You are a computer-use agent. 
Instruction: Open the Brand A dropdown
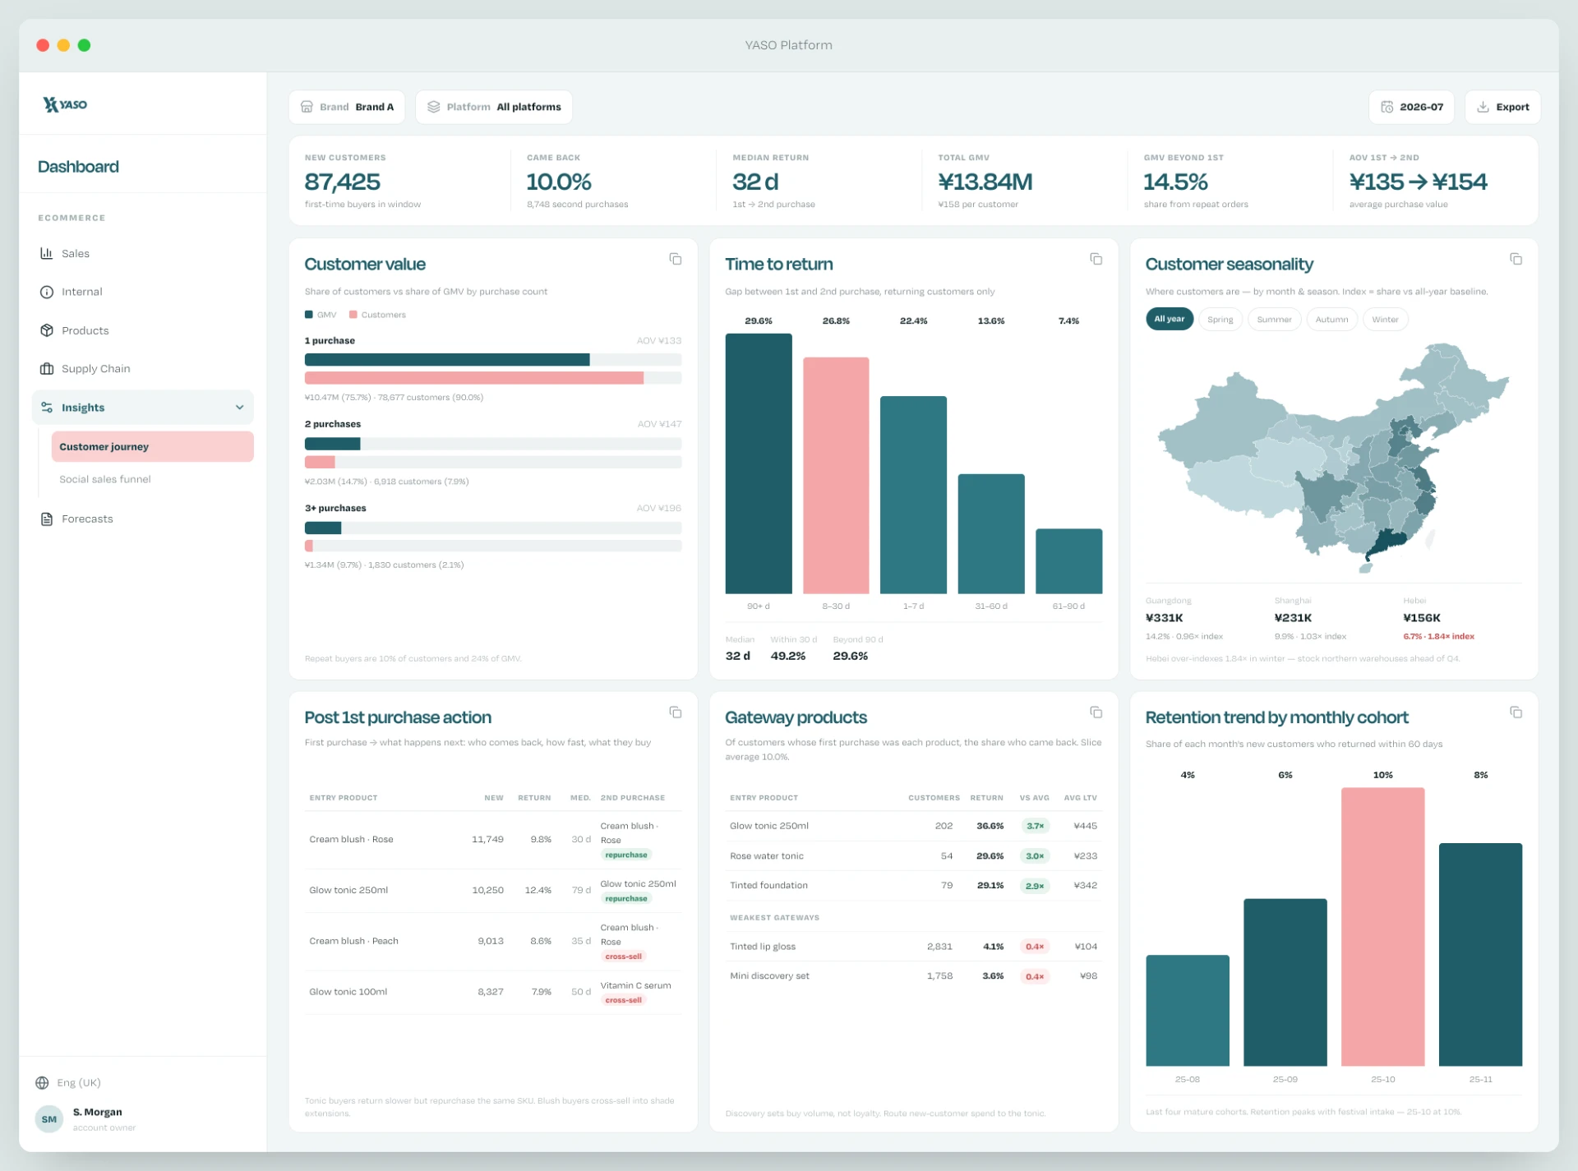(347, 107)
